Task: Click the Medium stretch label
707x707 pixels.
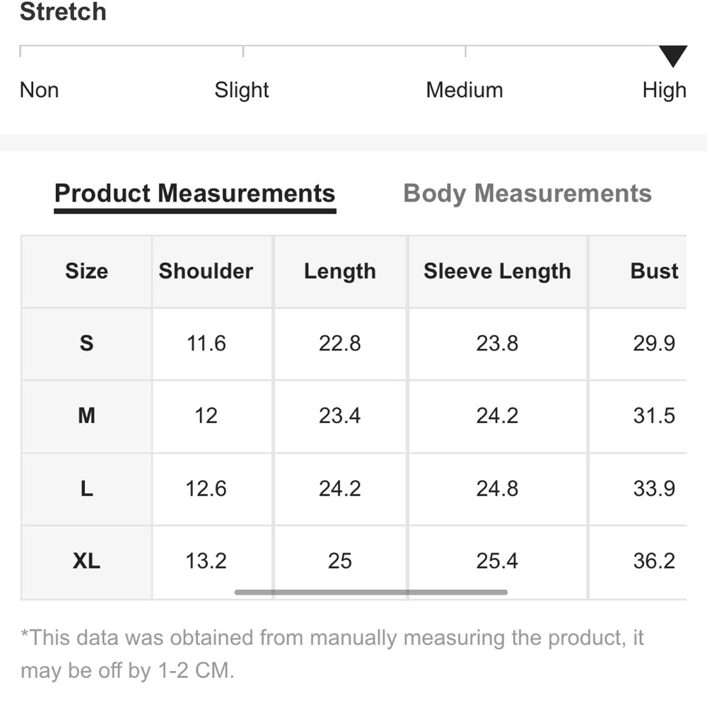Action: click(x=464, y=90)
